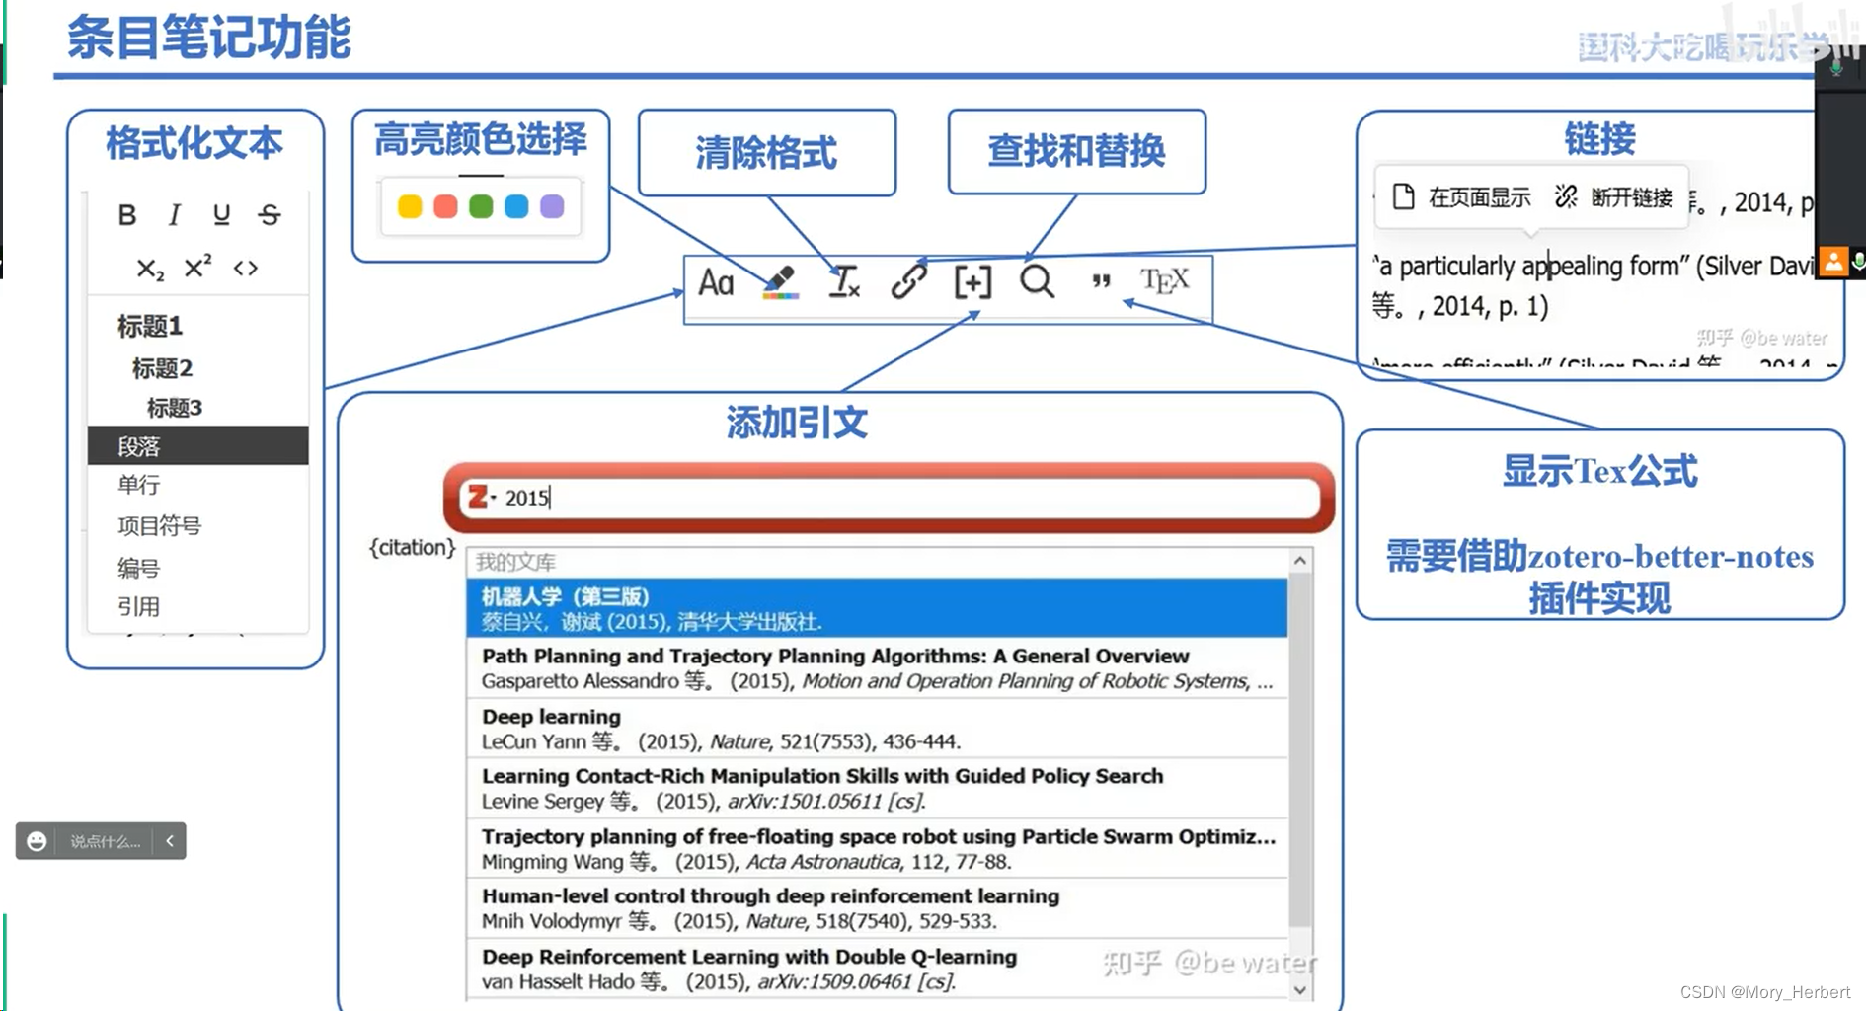The height and width of the screenshot is (1011, 1866).
Task: Choose the purple highlight color
Action: point(552,206)
